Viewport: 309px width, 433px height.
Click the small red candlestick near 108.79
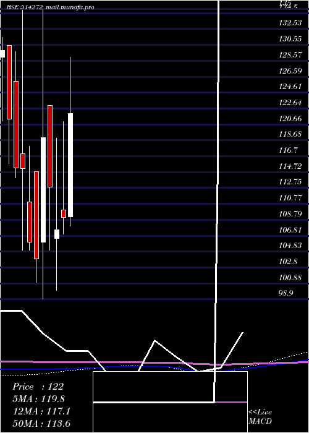pos(64,214)
